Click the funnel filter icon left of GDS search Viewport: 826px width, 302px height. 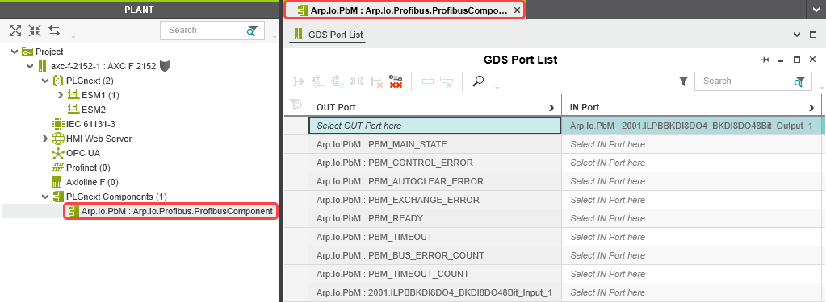(683, 81)
